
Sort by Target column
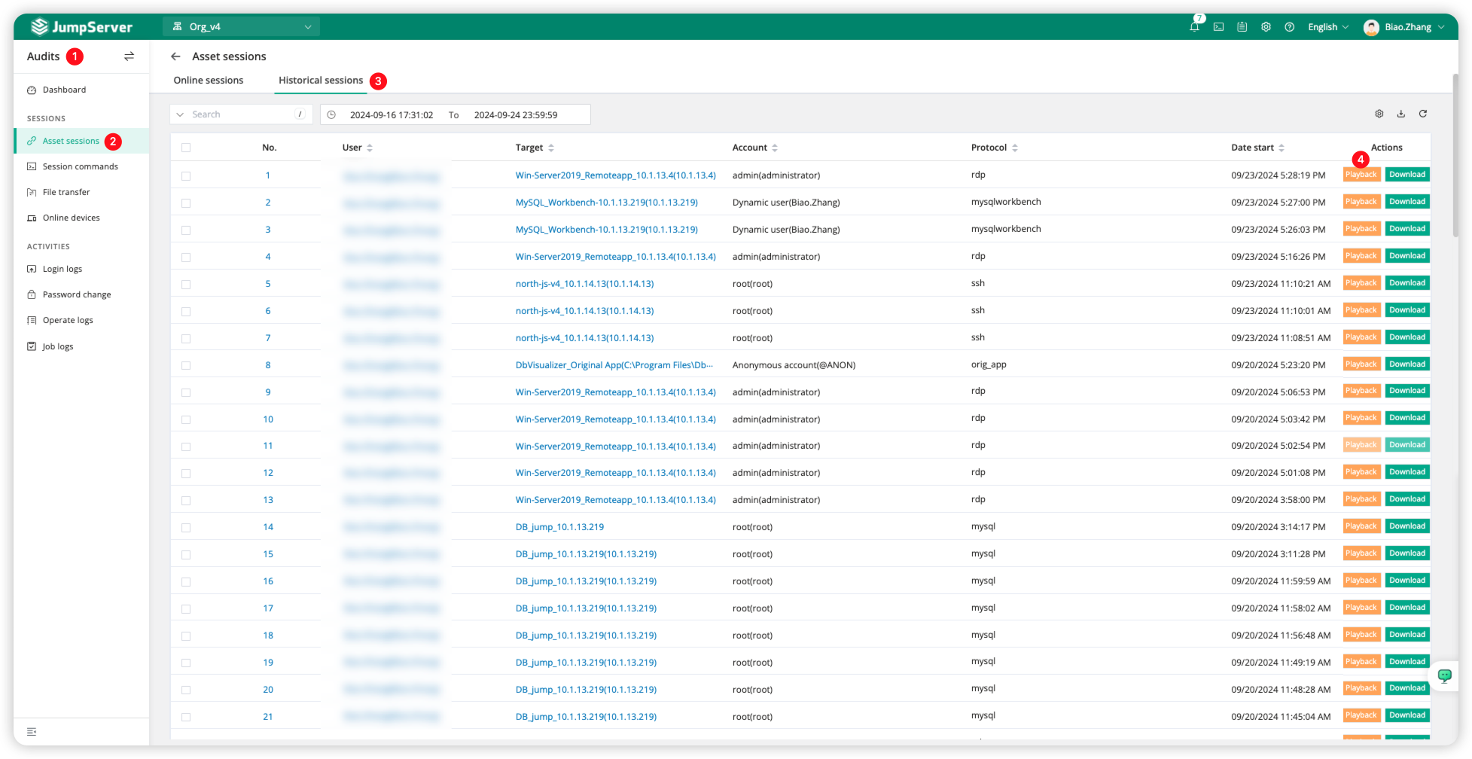click(x=551, y=148)
